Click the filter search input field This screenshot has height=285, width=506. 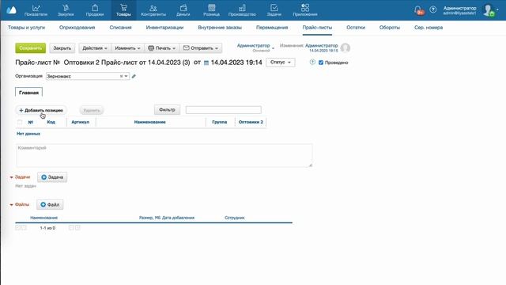pos(223,110)
